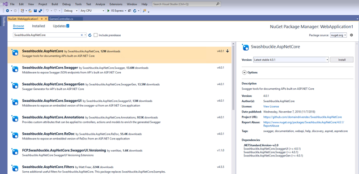Click the Save All toolbar icon
Viewport: 359px width, 174px height.
click(x=40, y=11)
